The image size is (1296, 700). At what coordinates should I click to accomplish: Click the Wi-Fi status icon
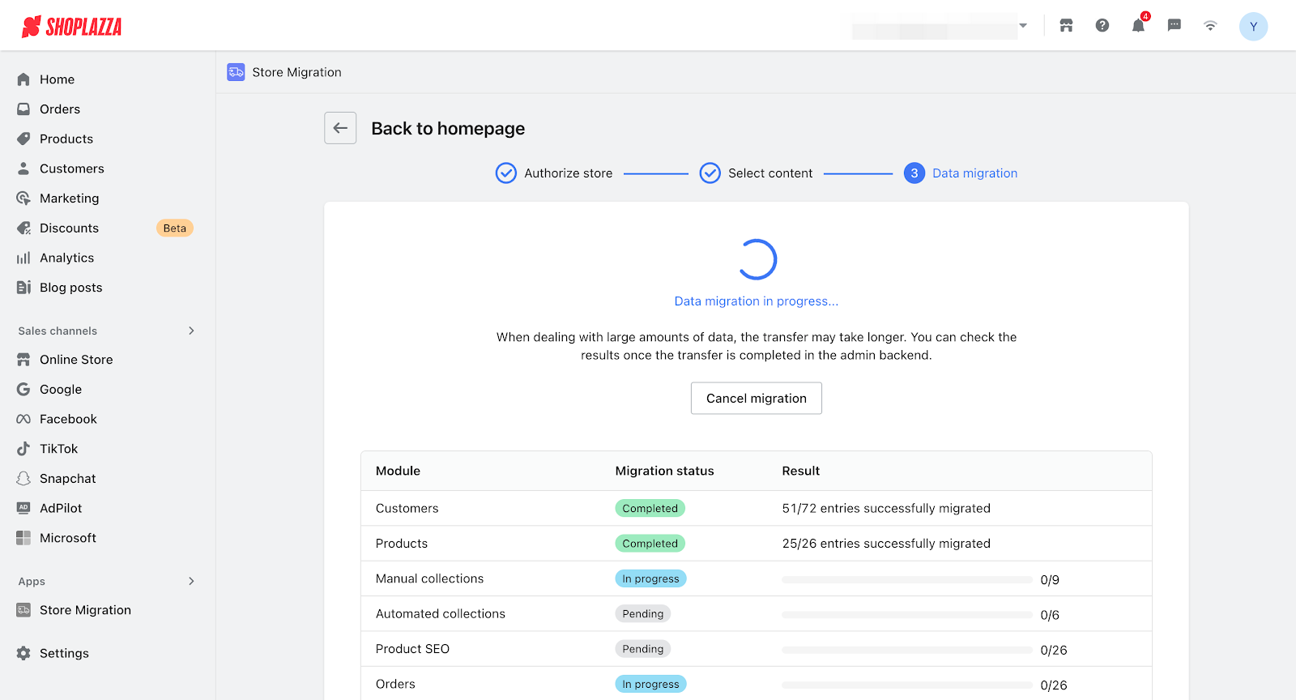coord(1210,26)
